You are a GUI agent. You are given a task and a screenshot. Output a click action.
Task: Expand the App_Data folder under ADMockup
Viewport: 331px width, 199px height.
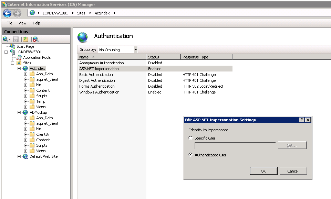pyautogui.click(x=25, y=118)
